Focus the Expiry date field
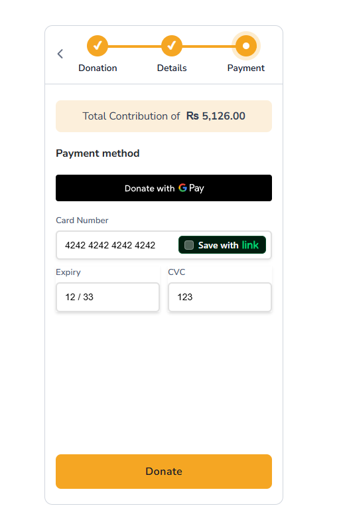Viewport: 337px width, 532px height. (107, 297)
